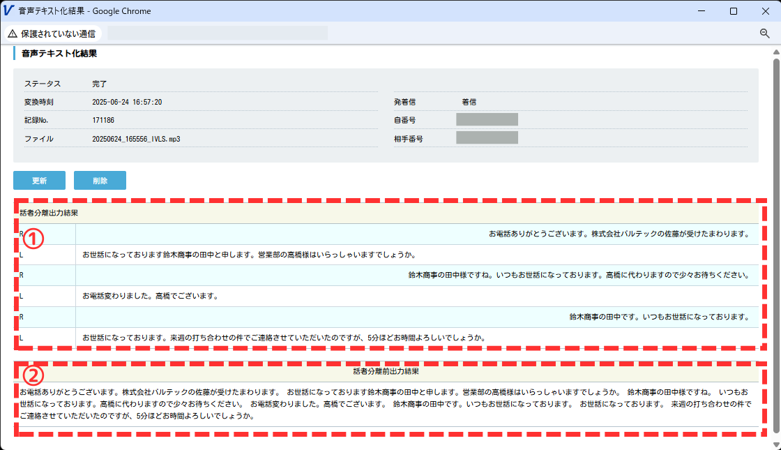Viewport: 781px width, 450px height.
Task: Click the grayed-out 自番号 value
Action: 487,119
